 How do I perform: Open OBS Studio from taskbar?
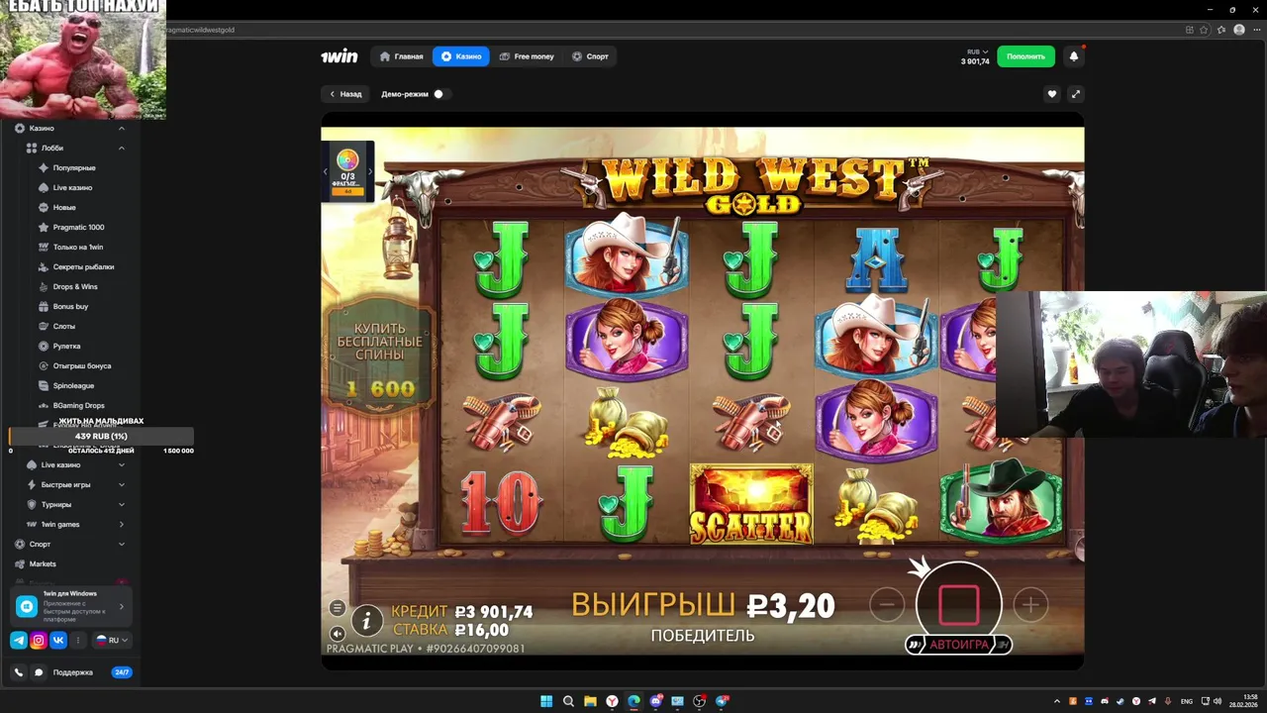coord(699,701)
